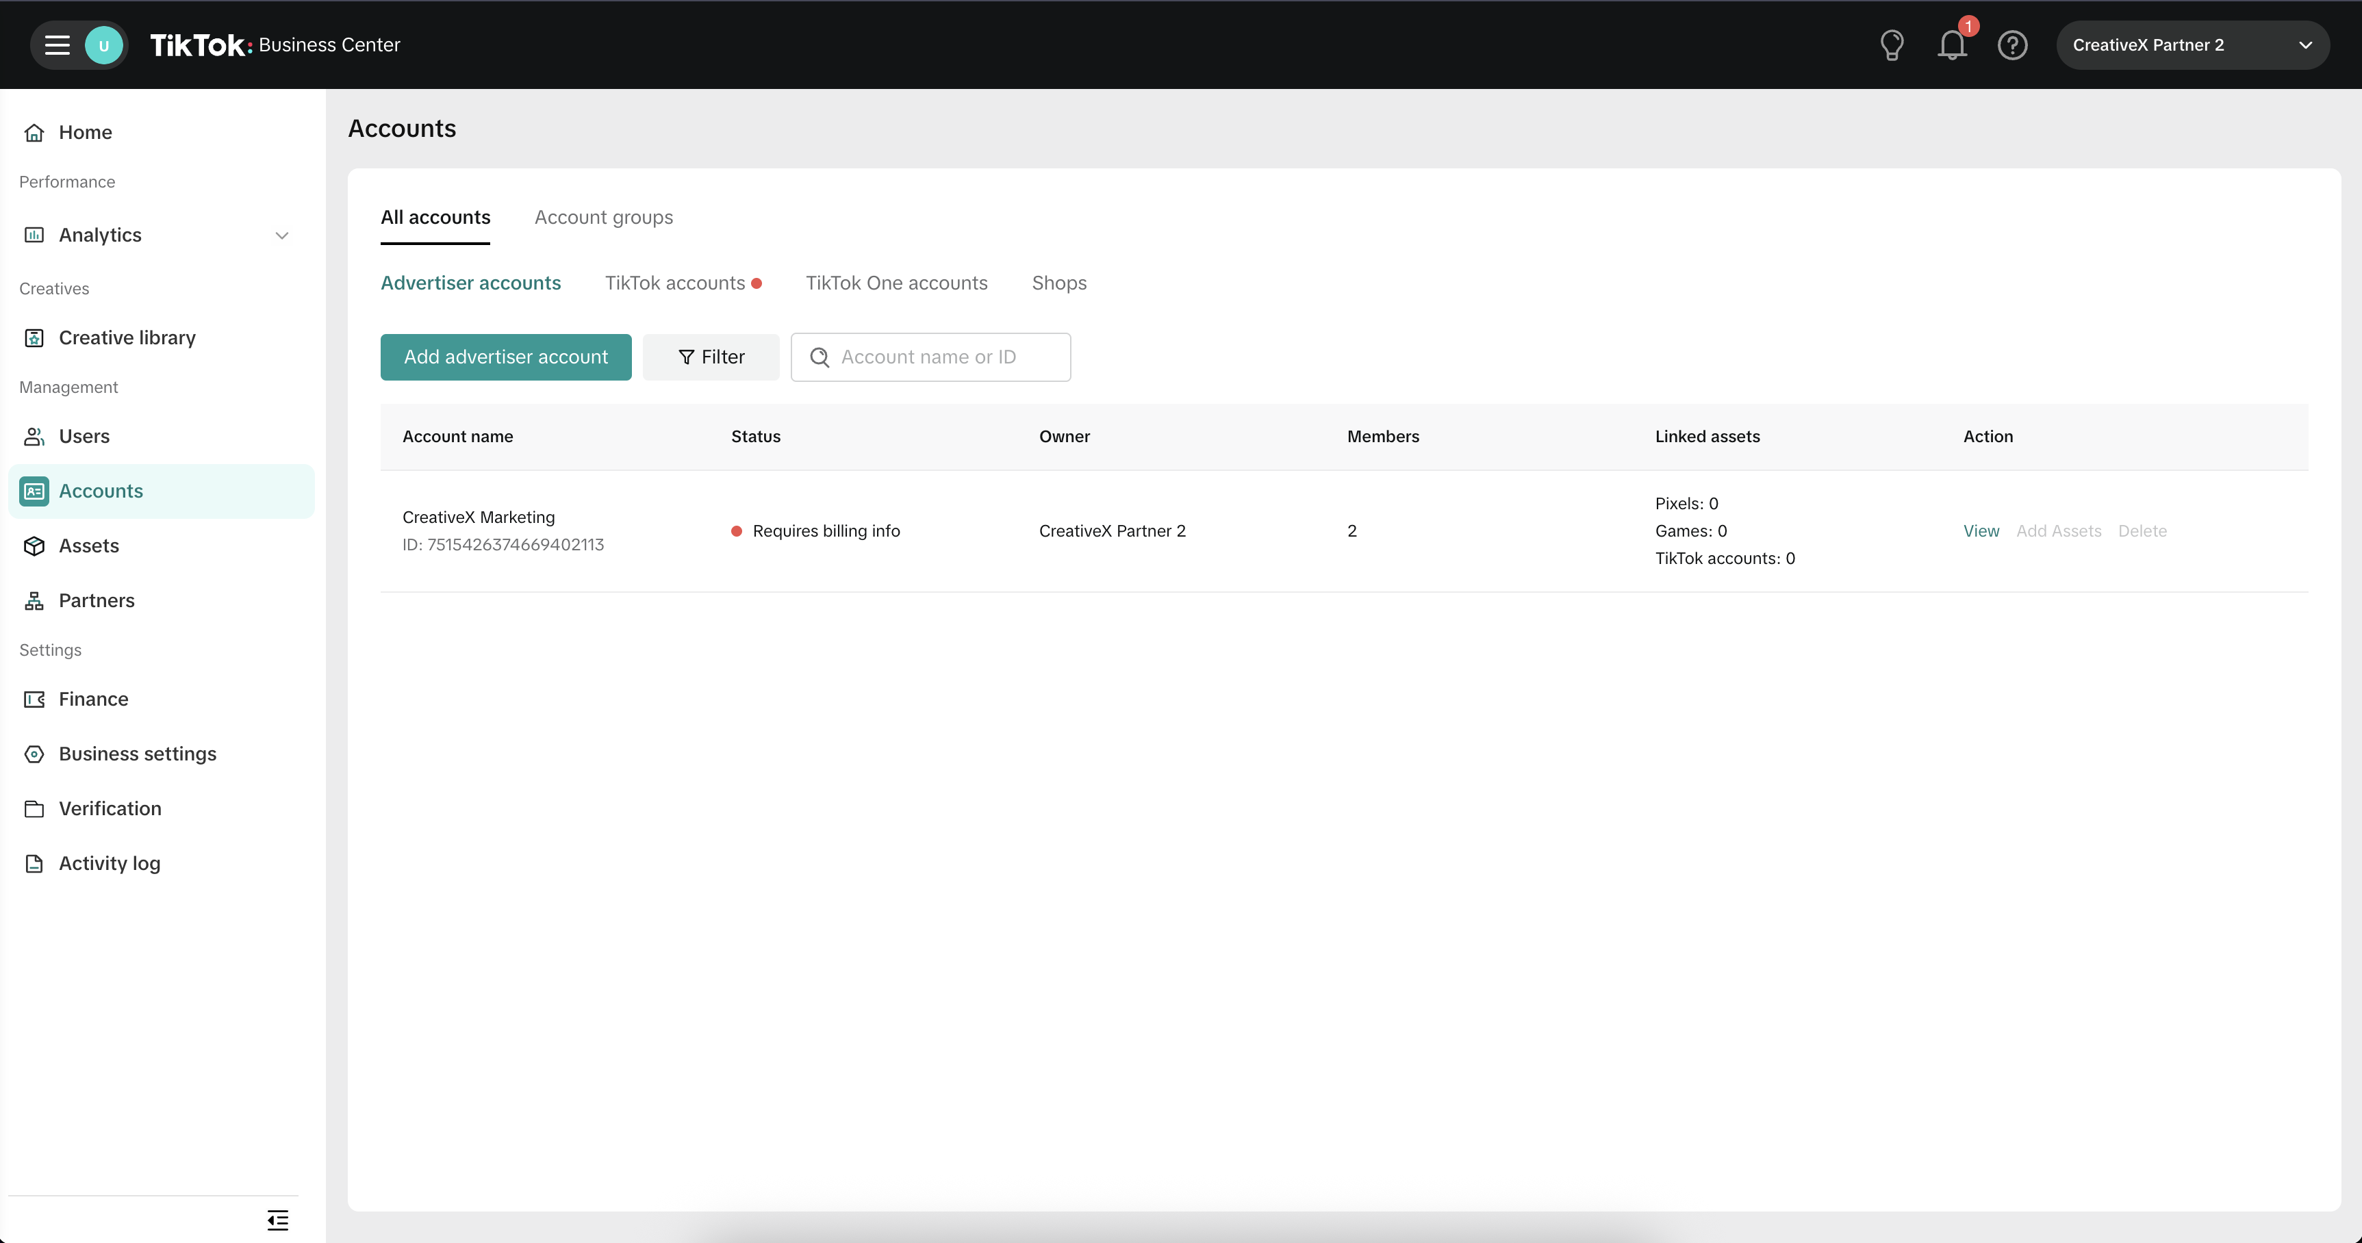Click the Members column header
The image size is (2362, 1243).
[1383, 437]
